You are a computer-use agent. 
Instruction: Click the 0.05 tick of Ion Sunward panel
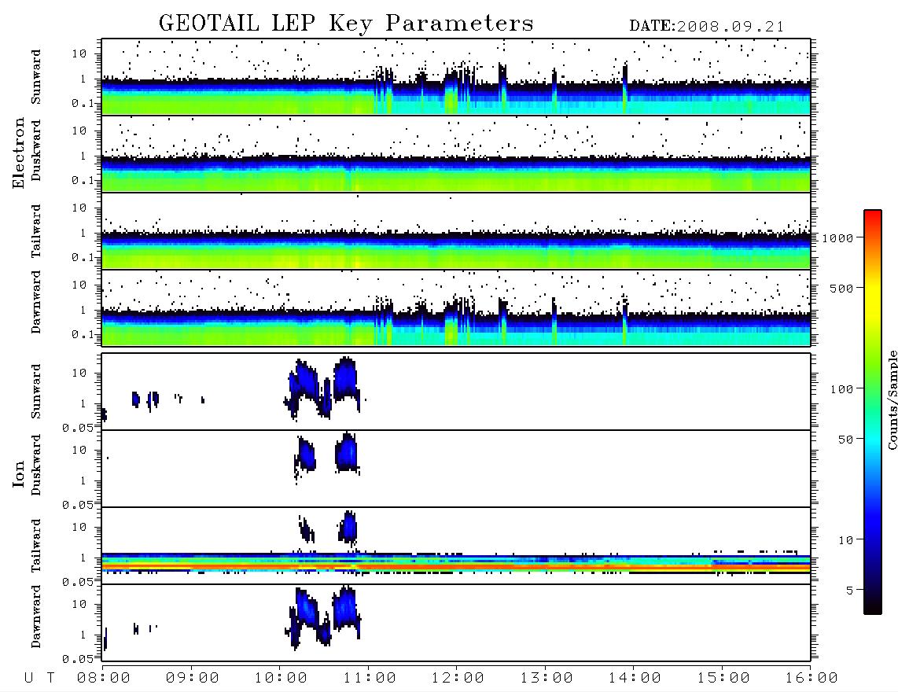pyautogui.click(x=78, y=427)
